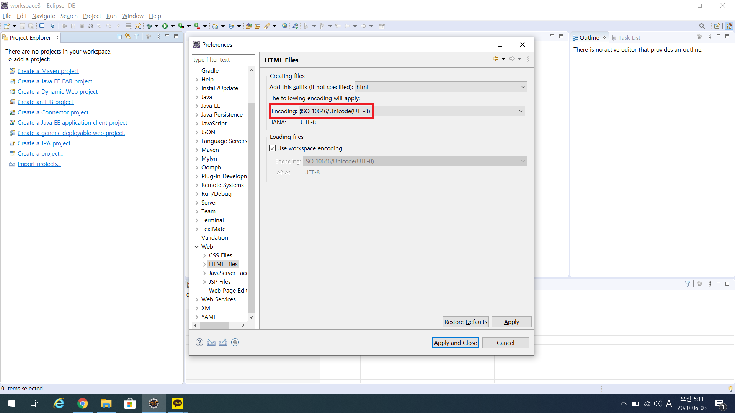Click the New wizard icon in toolbar

[7, 26]
